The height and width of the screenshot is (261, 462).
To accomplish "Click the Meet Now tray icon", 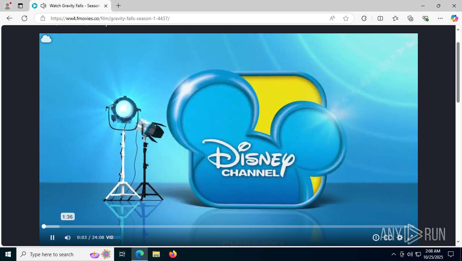I will 402,254.
